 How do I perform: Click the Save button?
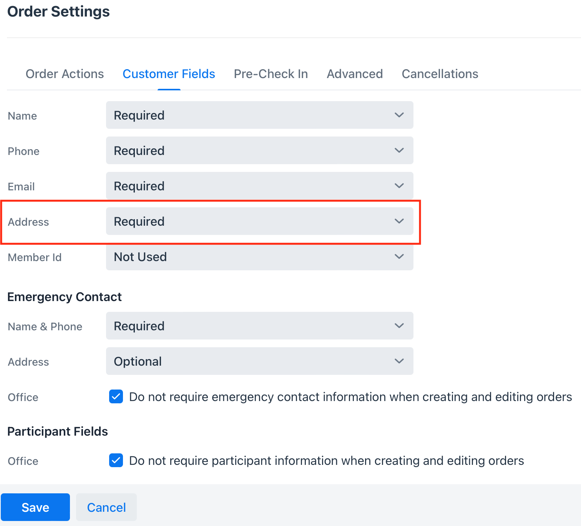(x=35, y=507)
